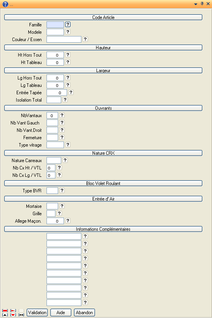
Task: Collapse the Code Article section header
Action: 103,17
